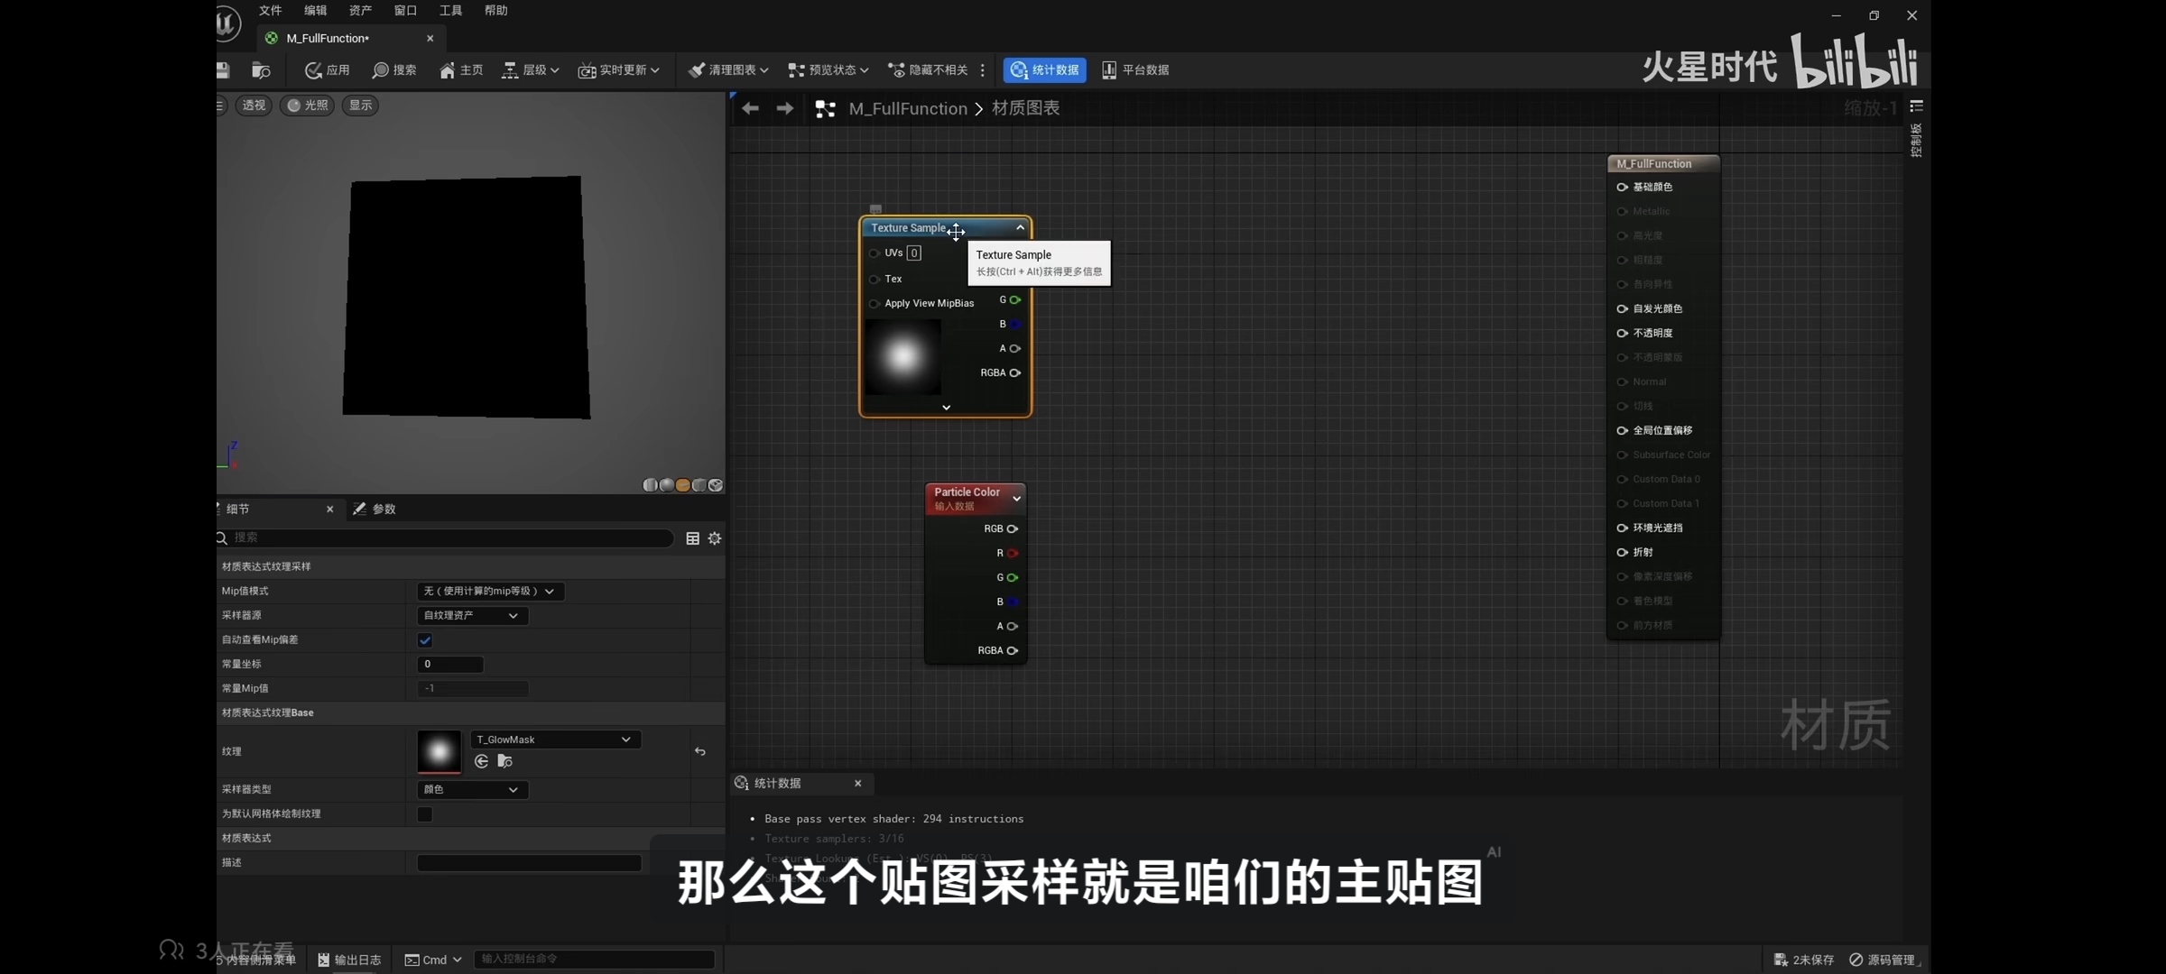Toggle the Lighting (光照) viewport mode button
The image size is (2166, 974).
point(307,106)
